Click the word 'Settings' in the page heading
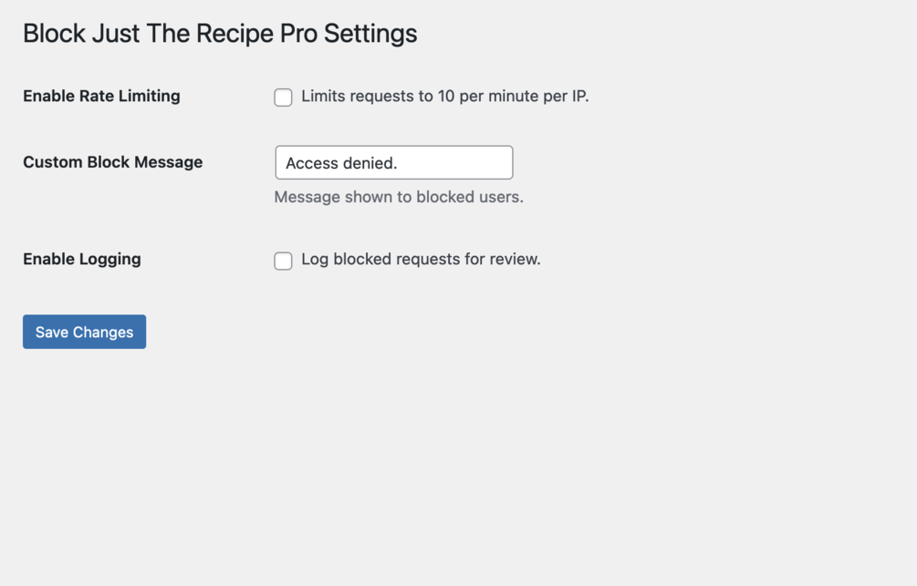The image size is (917, 586). pyautogui.click(x=370, y=34)
